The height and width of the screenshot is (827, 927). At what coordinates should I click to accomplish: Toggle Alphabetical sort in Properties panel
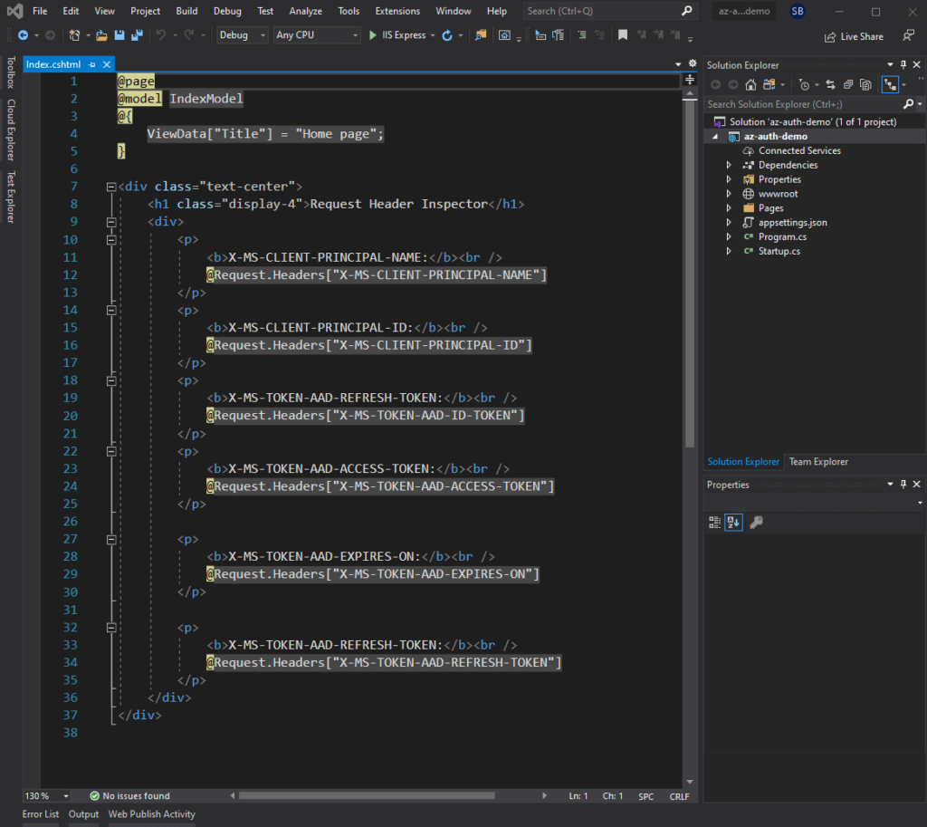tap(733, 523)
